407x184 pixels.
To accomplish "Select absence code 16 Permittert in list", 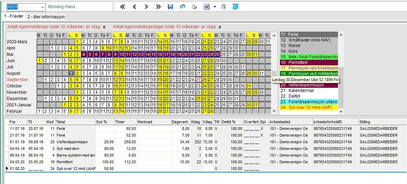I will point(309,63).
